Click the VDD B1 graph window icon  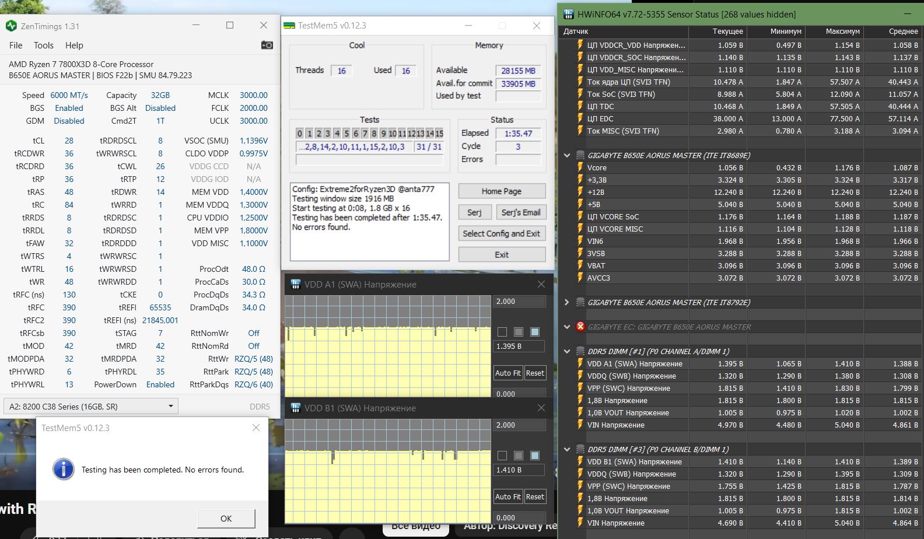[295, 408]
